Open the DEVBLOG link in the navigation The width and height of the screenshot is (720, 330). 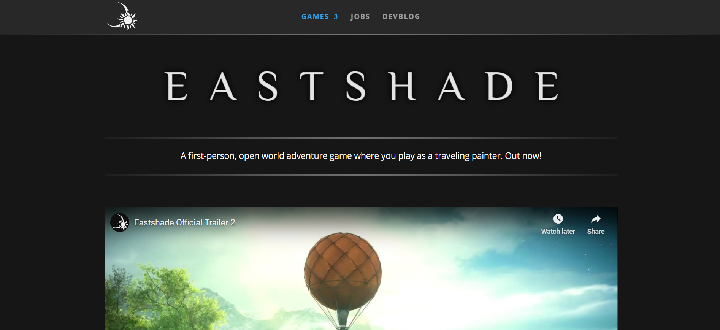click(401, 17)
